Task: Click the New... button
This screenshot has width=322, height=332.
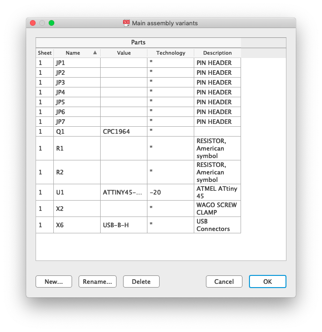Action: (54, 281)
